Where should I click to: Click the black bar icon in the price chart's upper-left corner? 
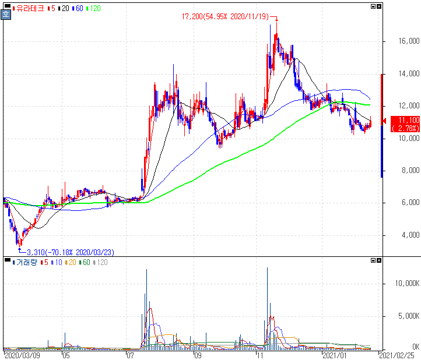pyautogui.click(x=7, y=6)
